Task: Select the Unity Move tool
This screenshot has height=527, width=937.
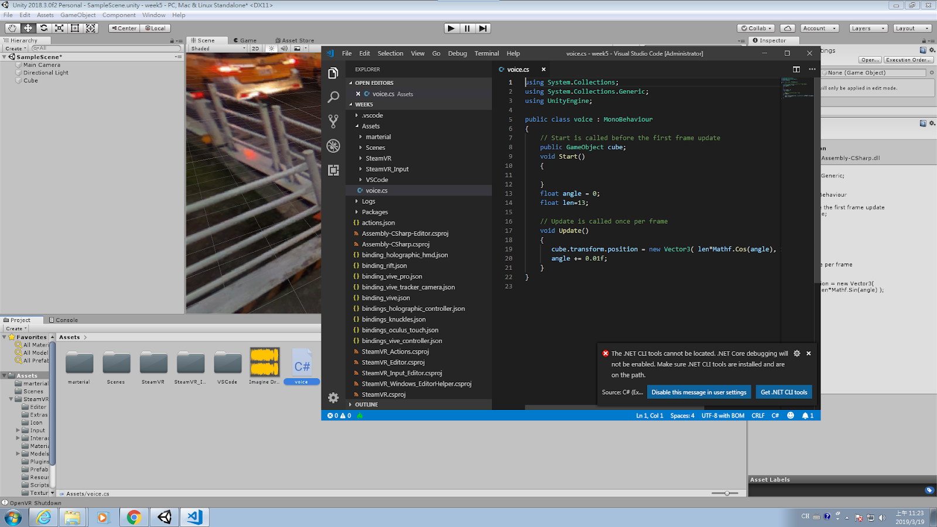Action: click(28, 28)
